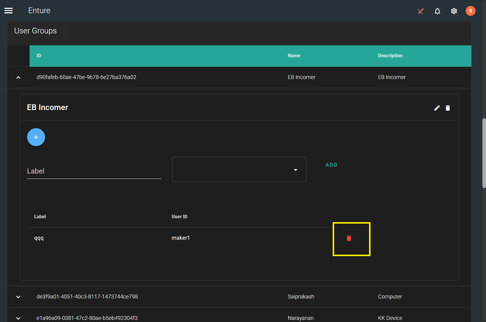The width and height of the screenshot is (486, 322).
Task: Click the vertical page scrollbar
Action: [x=484, y=153]
